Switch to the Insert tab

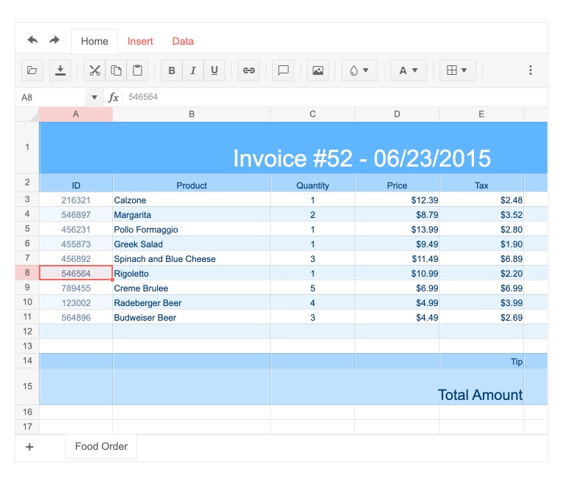coord(140,41)
